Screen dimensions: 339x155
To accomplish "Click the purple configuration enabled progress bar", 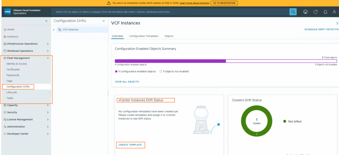I will [x=170, y=61].
